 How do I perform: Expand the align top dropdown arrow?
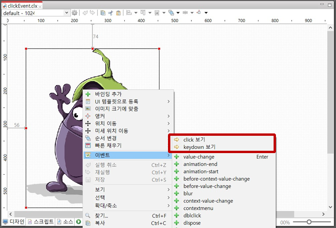150,13
